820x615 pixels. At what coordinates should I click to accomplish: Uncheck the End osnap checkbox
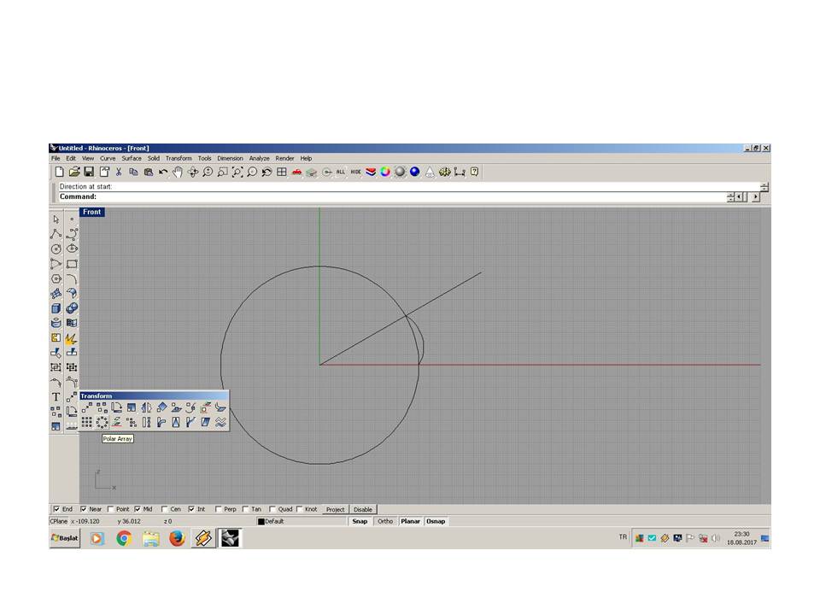click(x=56, y=509)
